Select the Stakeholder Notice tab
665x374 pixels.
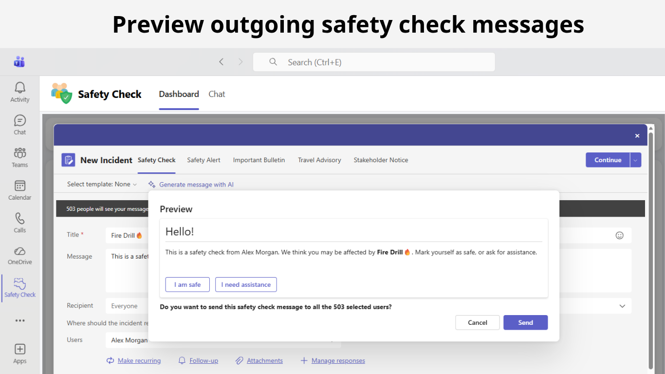[381, 160]
